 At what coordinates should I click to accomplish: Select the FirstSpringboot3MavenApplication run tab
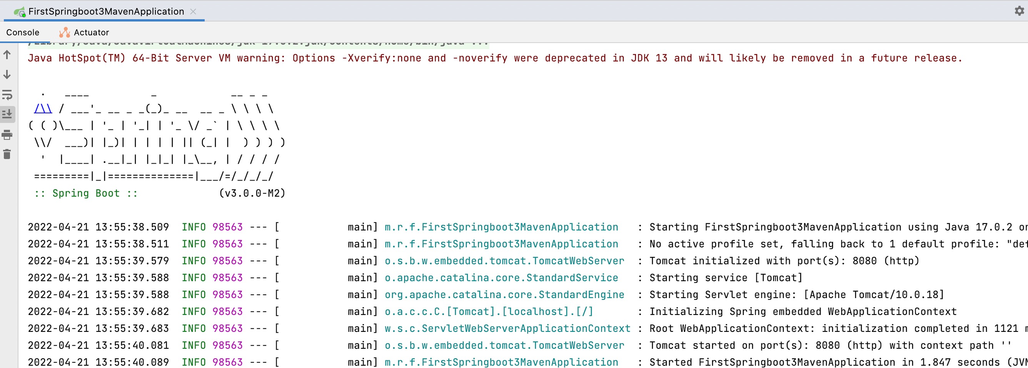pos(104,11)
